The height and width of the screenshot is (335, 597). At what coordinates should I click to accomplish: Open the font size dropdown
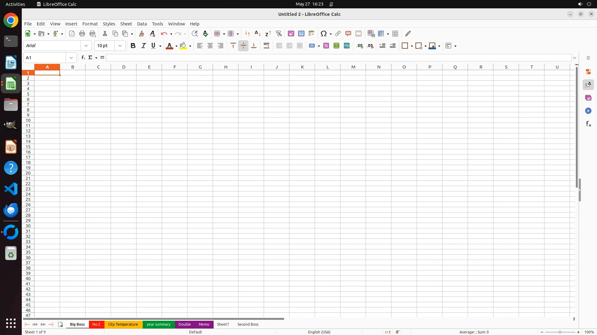120,46
